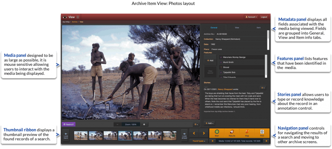The width and height of the screenshot is (332, 149).
Task: Open the sixth thumbnail in the ribbon
Action: pyautogui.click(x=155, y=135)
